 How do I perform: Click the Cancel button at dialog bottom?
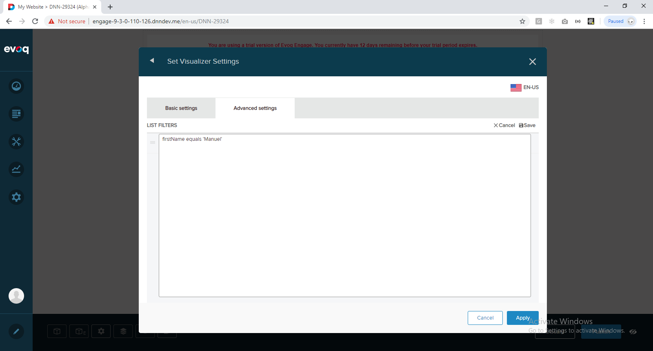485,318
